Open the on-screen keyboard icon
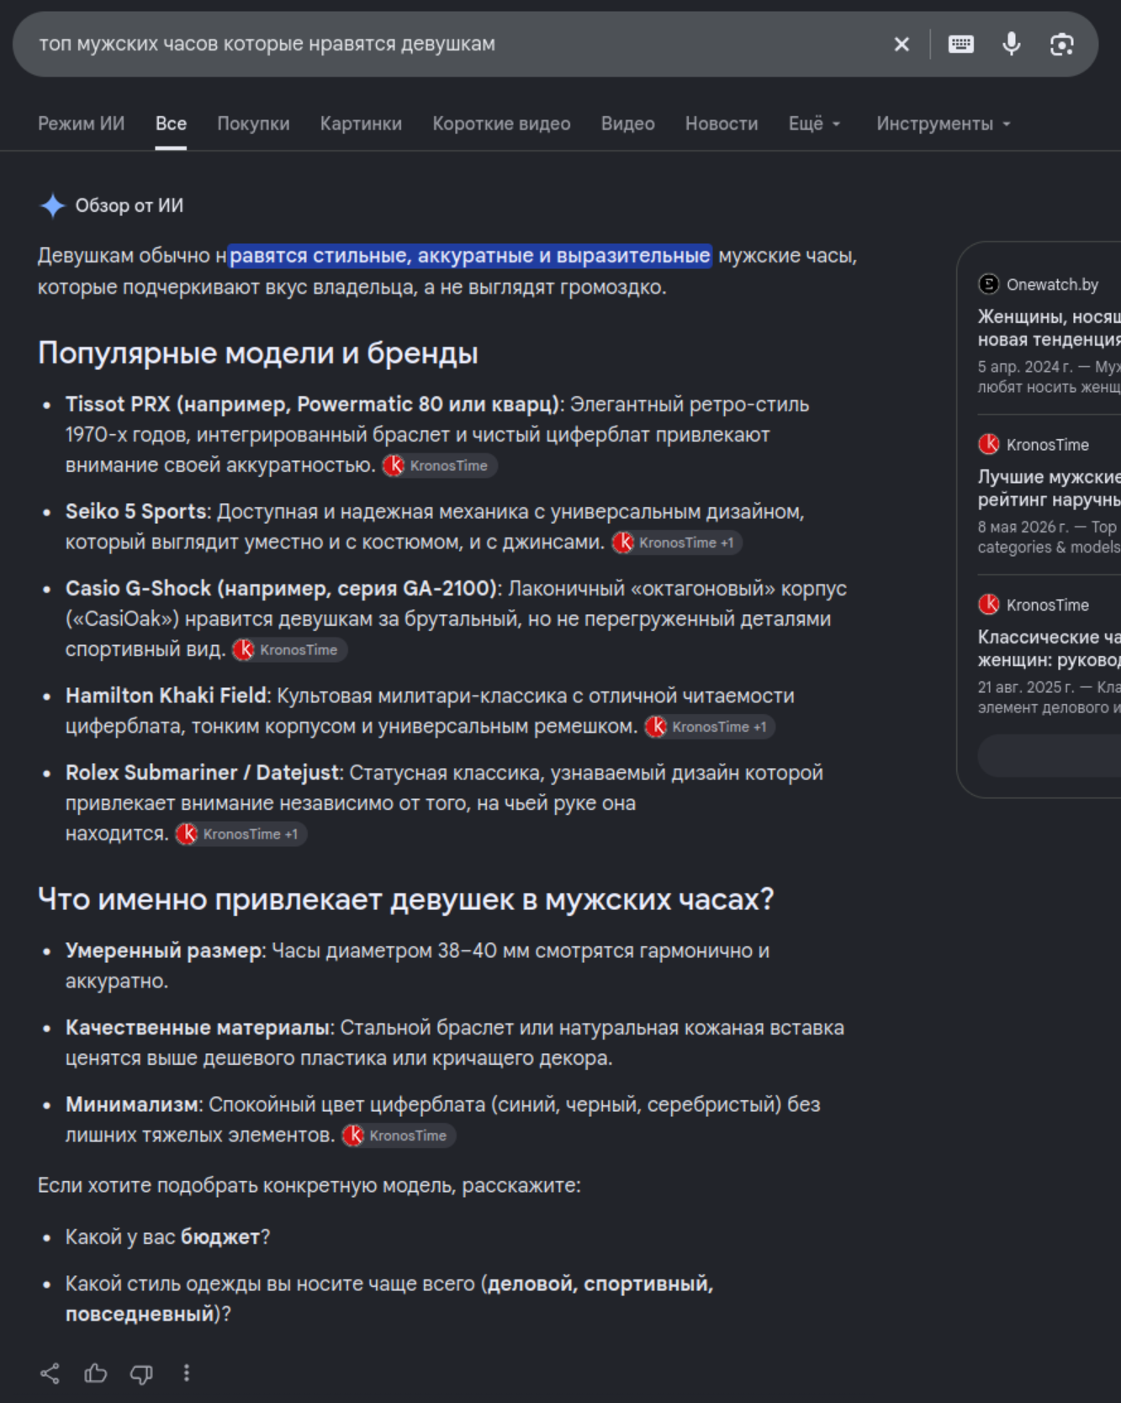The width and height of the screenshot is (1121, 1403). click(961, 45)
